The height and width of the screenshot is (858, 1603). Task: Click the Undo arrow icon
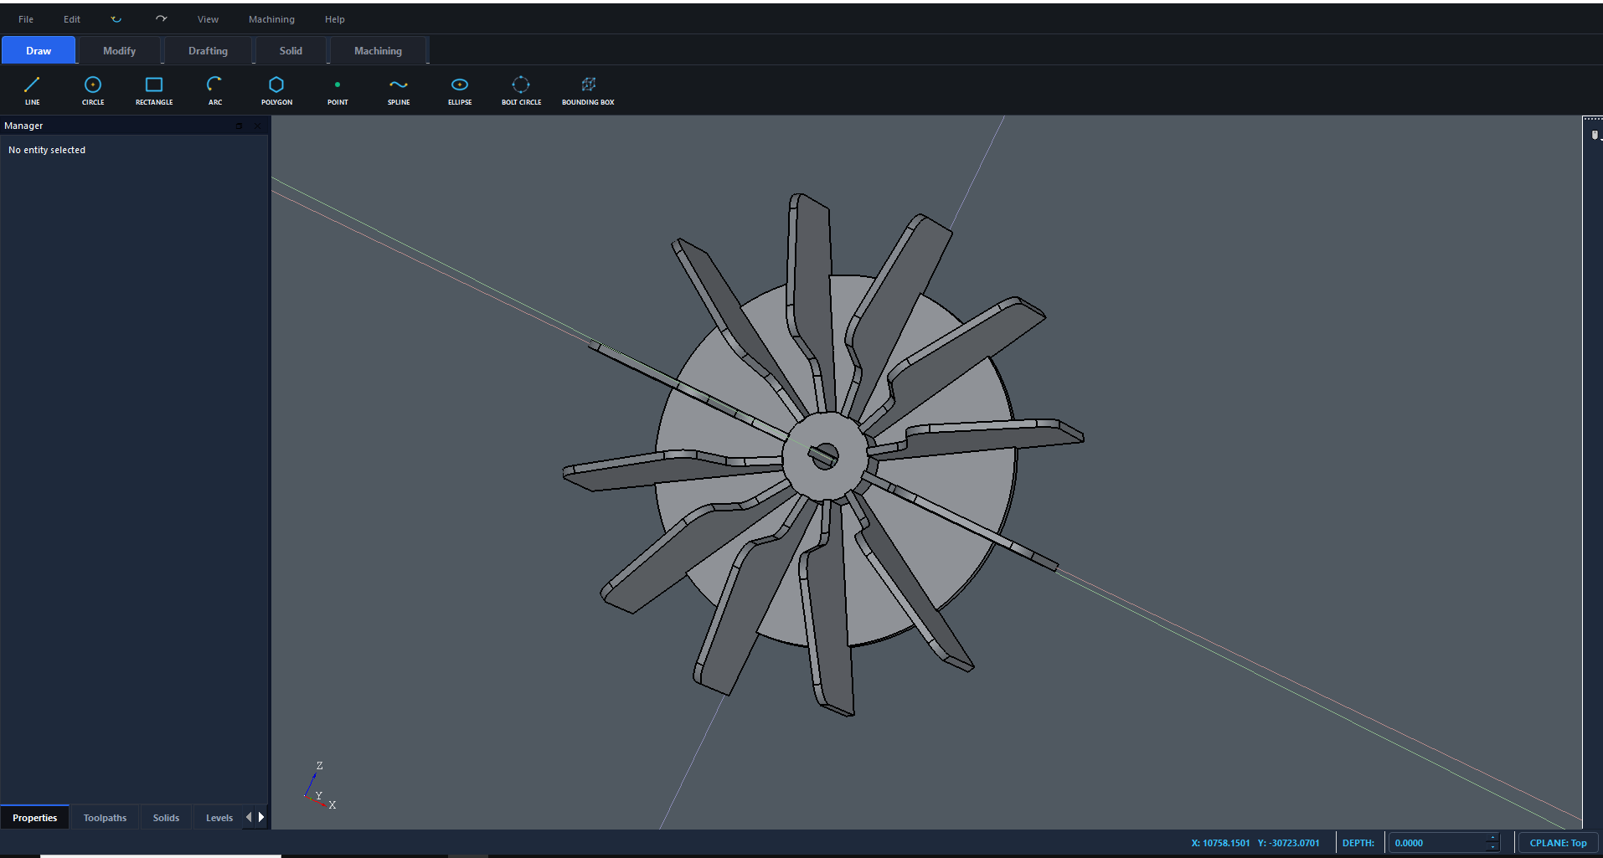[x=116, y=19]
